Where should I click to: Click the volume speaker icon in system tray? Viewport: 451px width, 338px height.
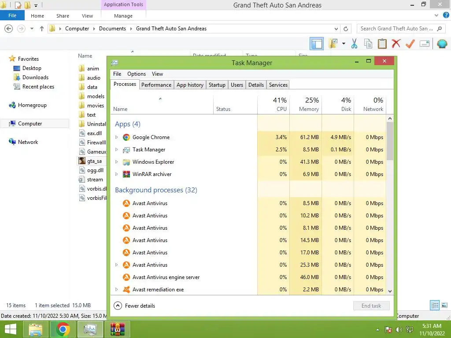399,330
